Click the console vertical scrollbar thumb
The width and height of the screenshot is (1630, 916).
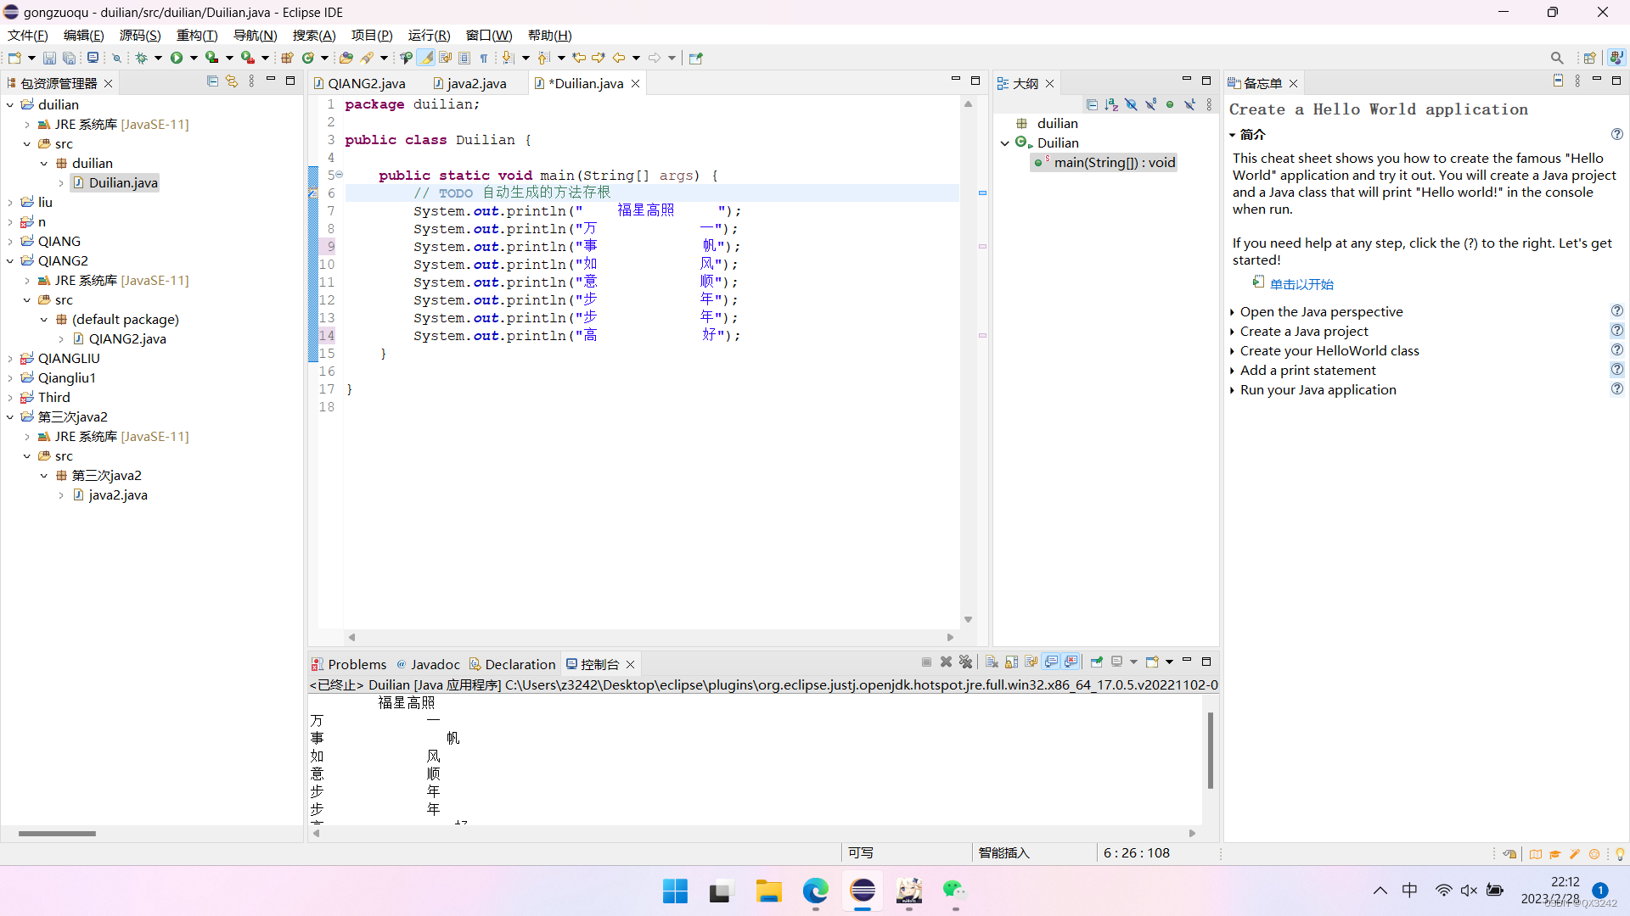[x=1210, y=750]
